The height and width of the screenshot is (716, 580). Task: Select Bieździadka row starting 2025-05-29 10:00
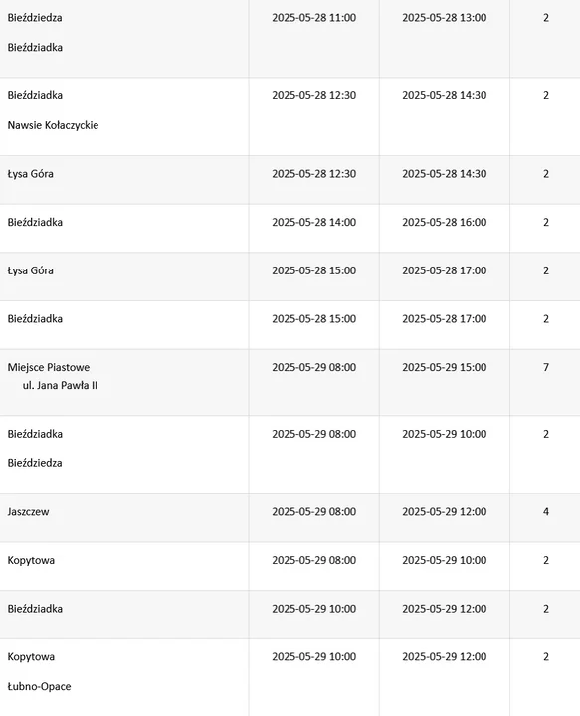290,615
